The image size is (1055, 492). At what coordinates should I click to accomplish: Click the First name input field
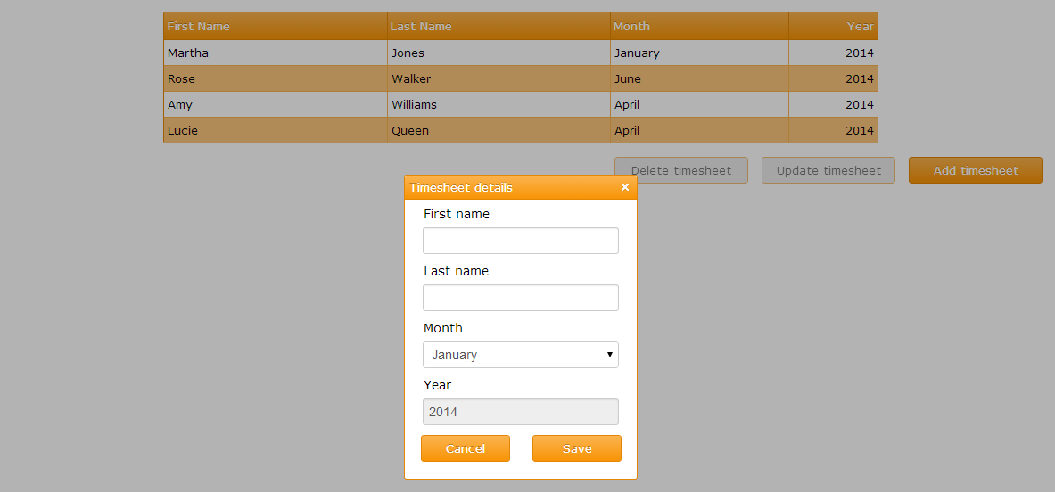pos(520,241)
